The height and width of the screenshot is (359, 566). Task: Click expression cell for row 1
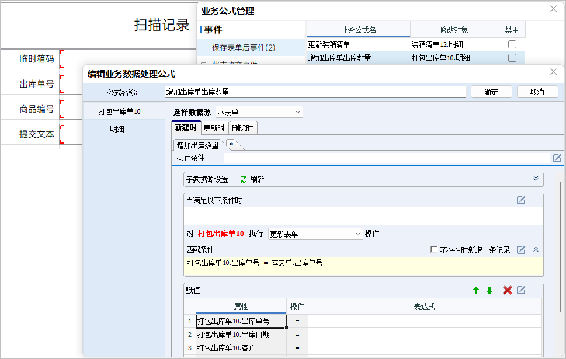click(425, 321)
